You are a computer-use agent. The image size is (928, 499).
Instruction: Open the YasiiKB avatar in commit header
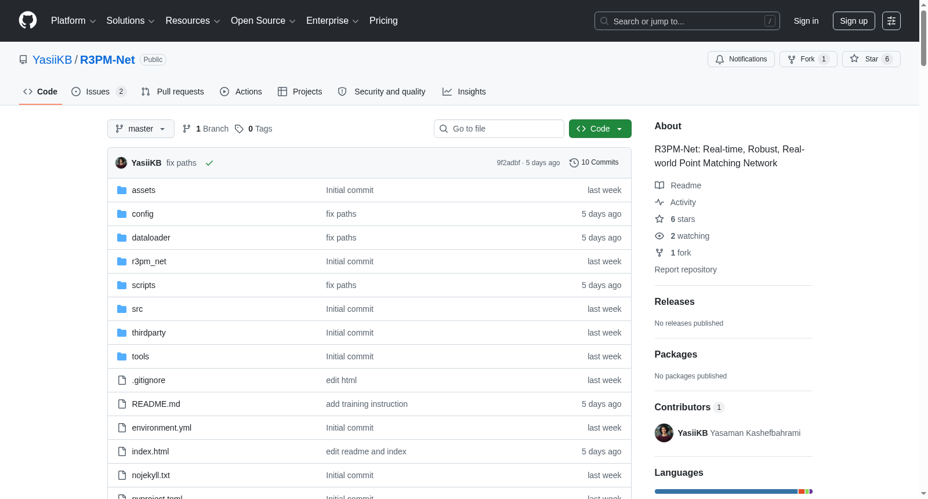tap(121, 163)
